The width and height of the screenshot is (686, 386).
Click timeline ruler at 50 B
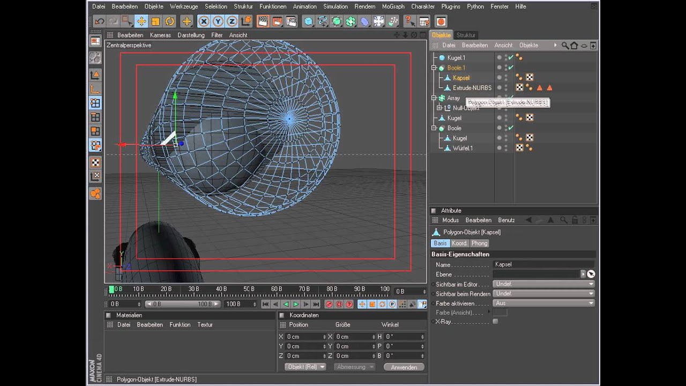(x=249, y=289)
